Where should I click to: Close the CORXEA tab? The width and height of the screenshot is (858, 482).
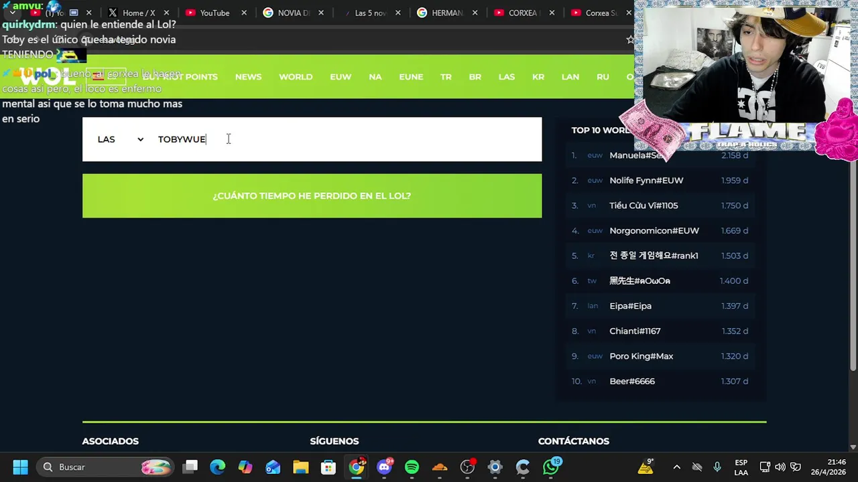[553, 13]
